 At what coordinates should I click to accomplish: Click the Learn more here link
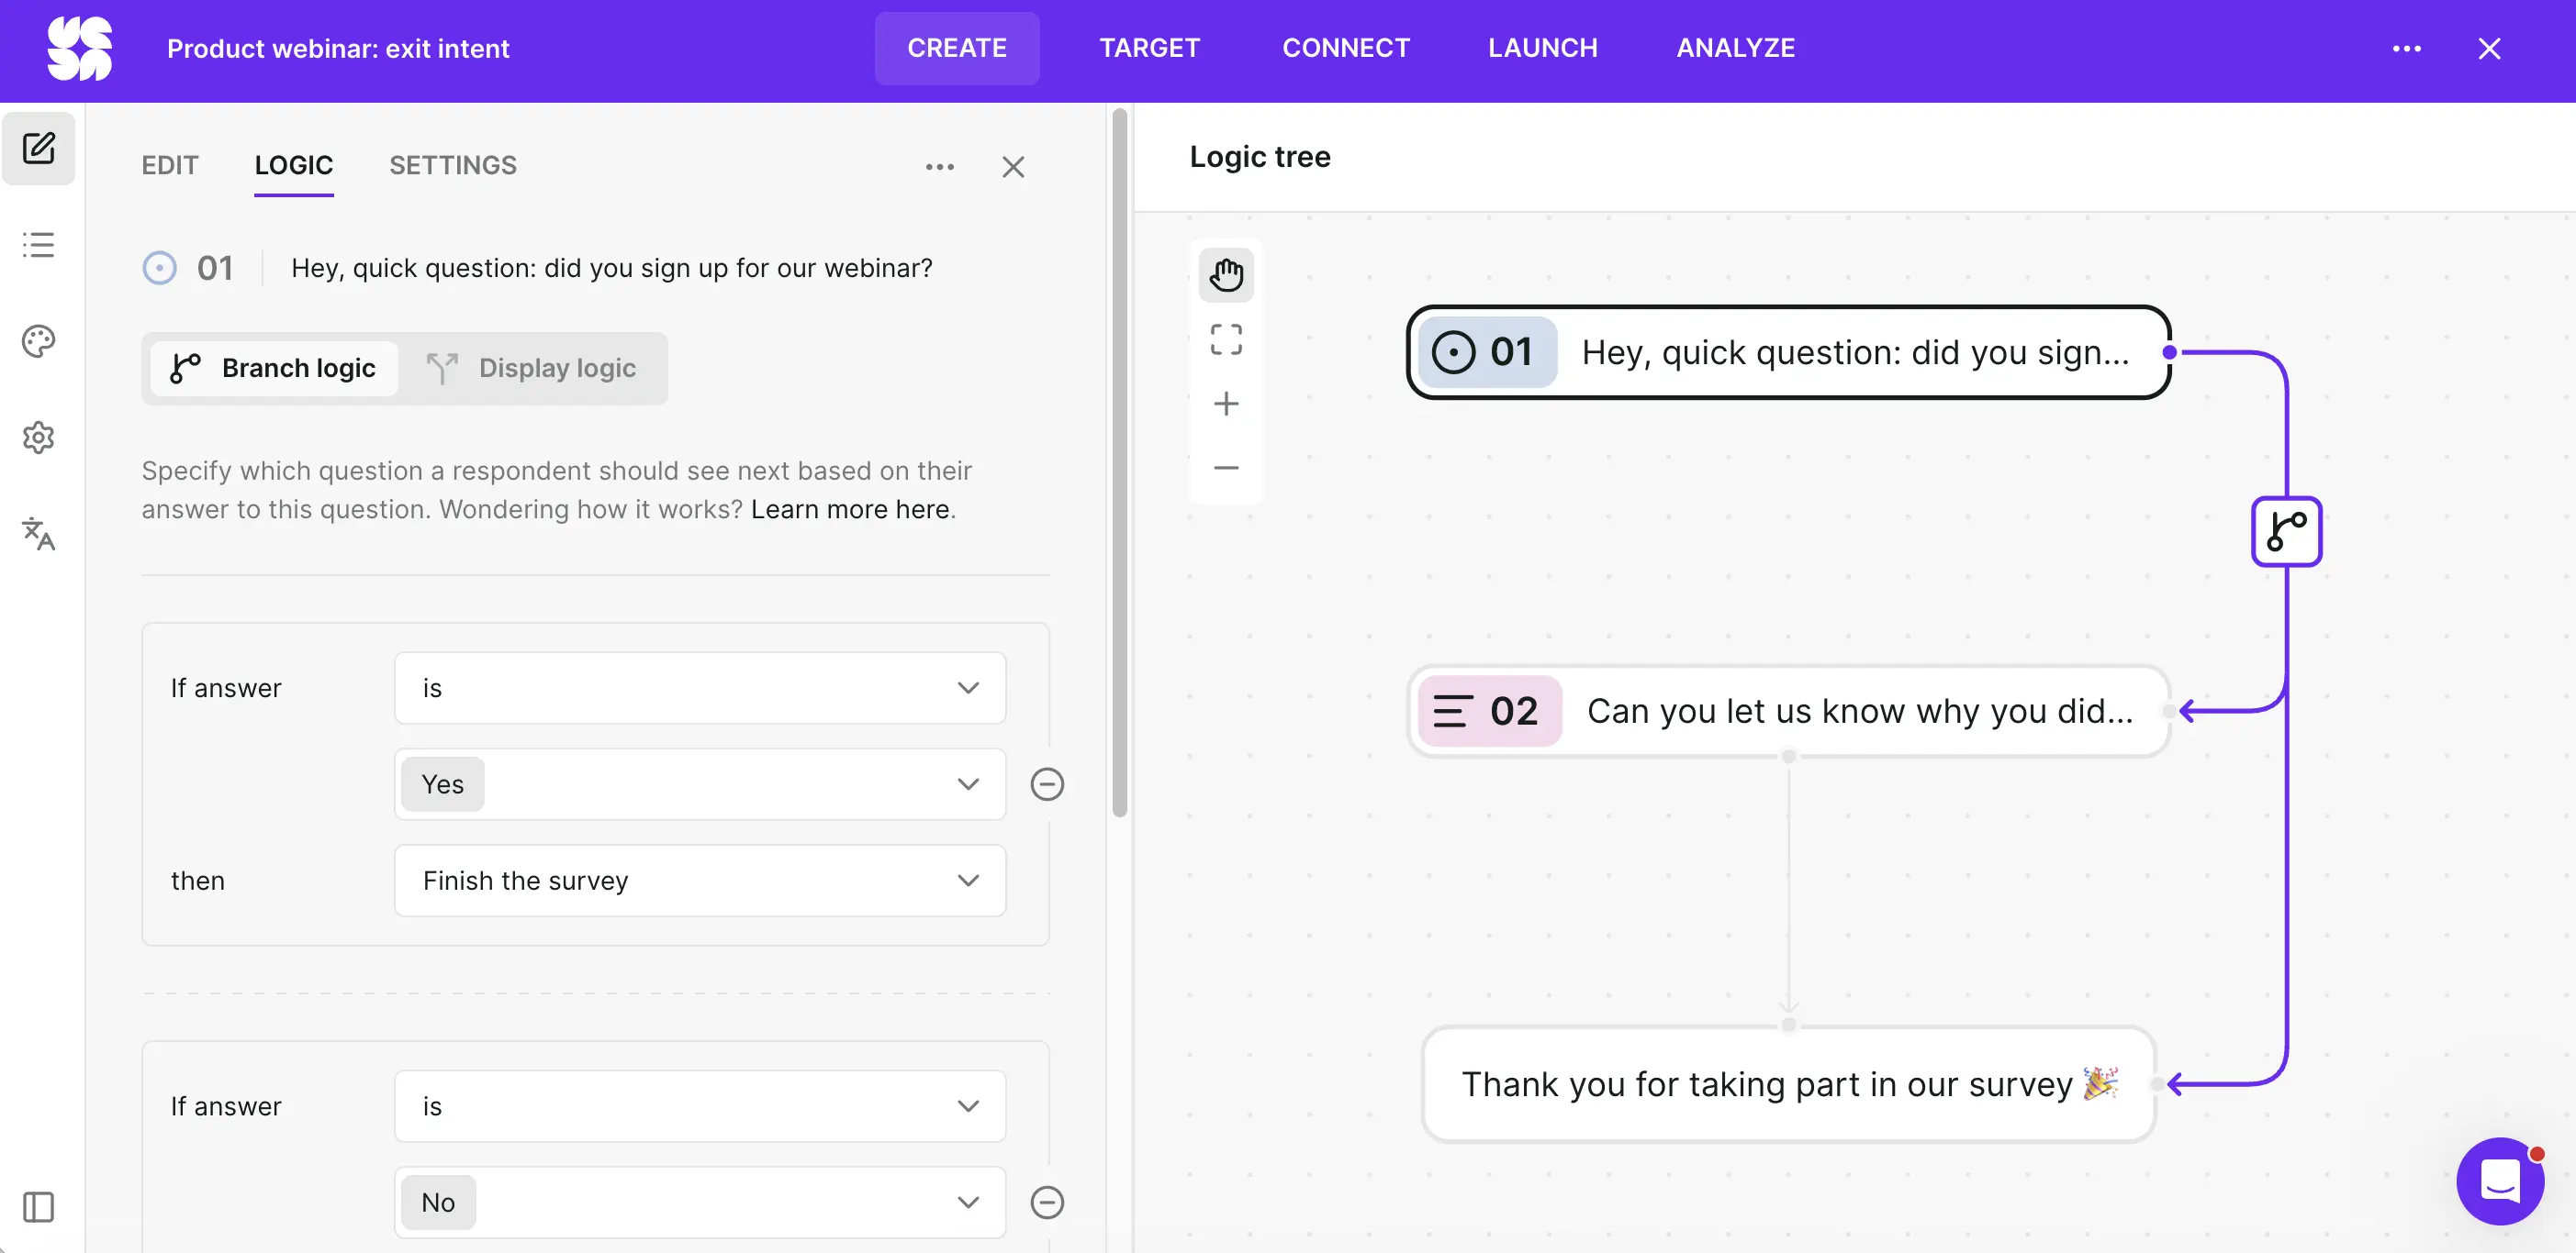[x=848, y=508]
